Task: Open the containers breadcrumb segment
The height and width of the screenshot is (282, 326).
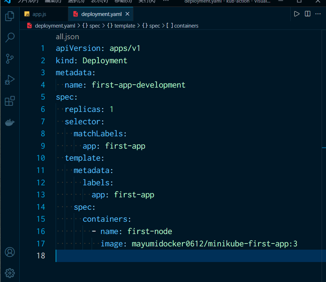Action: click(182, 26)
